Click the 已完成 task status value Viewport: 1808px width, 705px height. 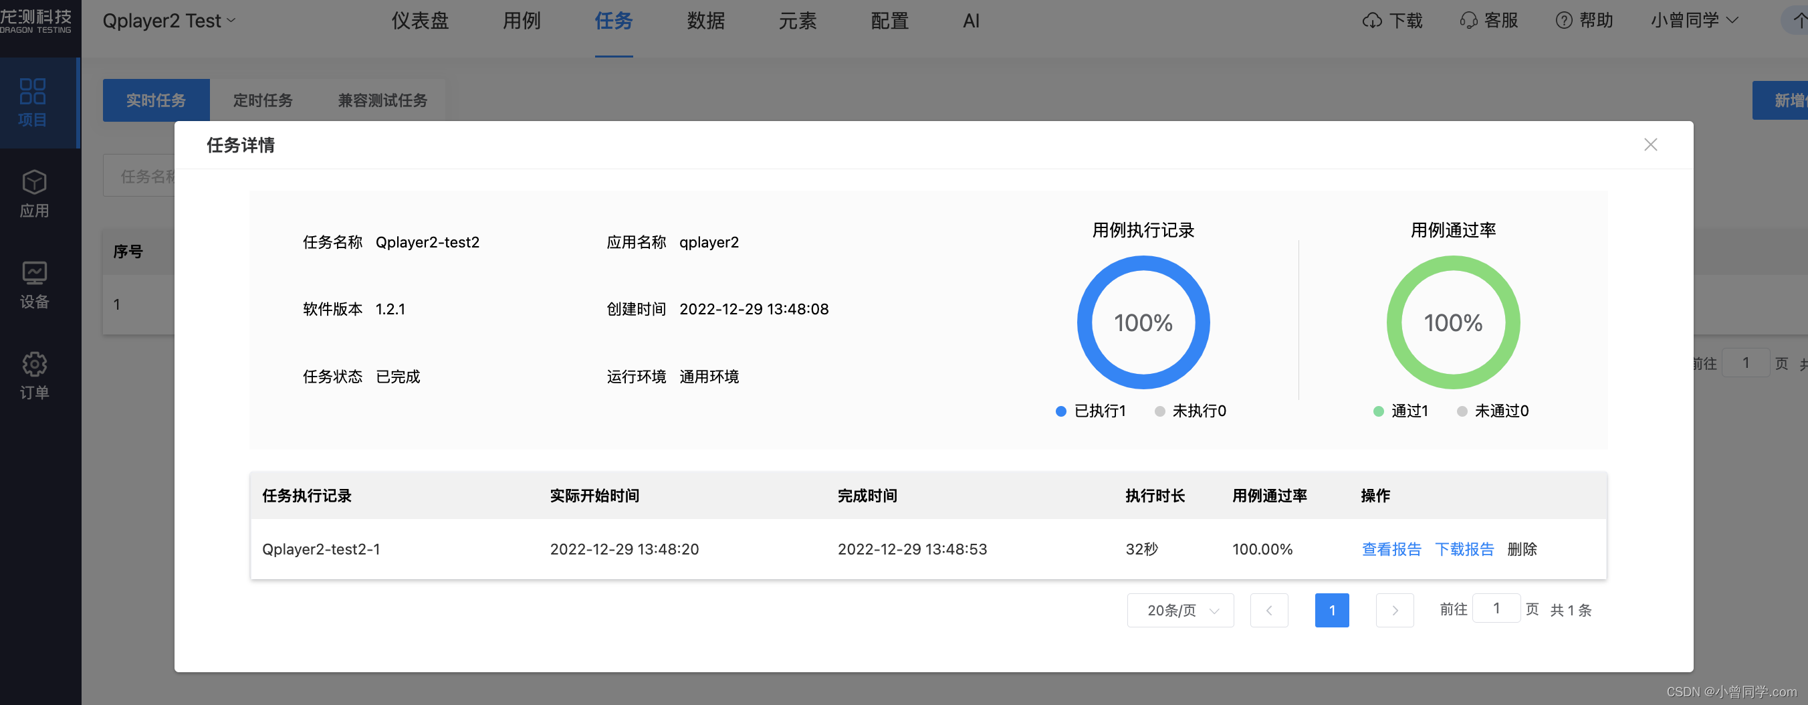coord(397,377)
